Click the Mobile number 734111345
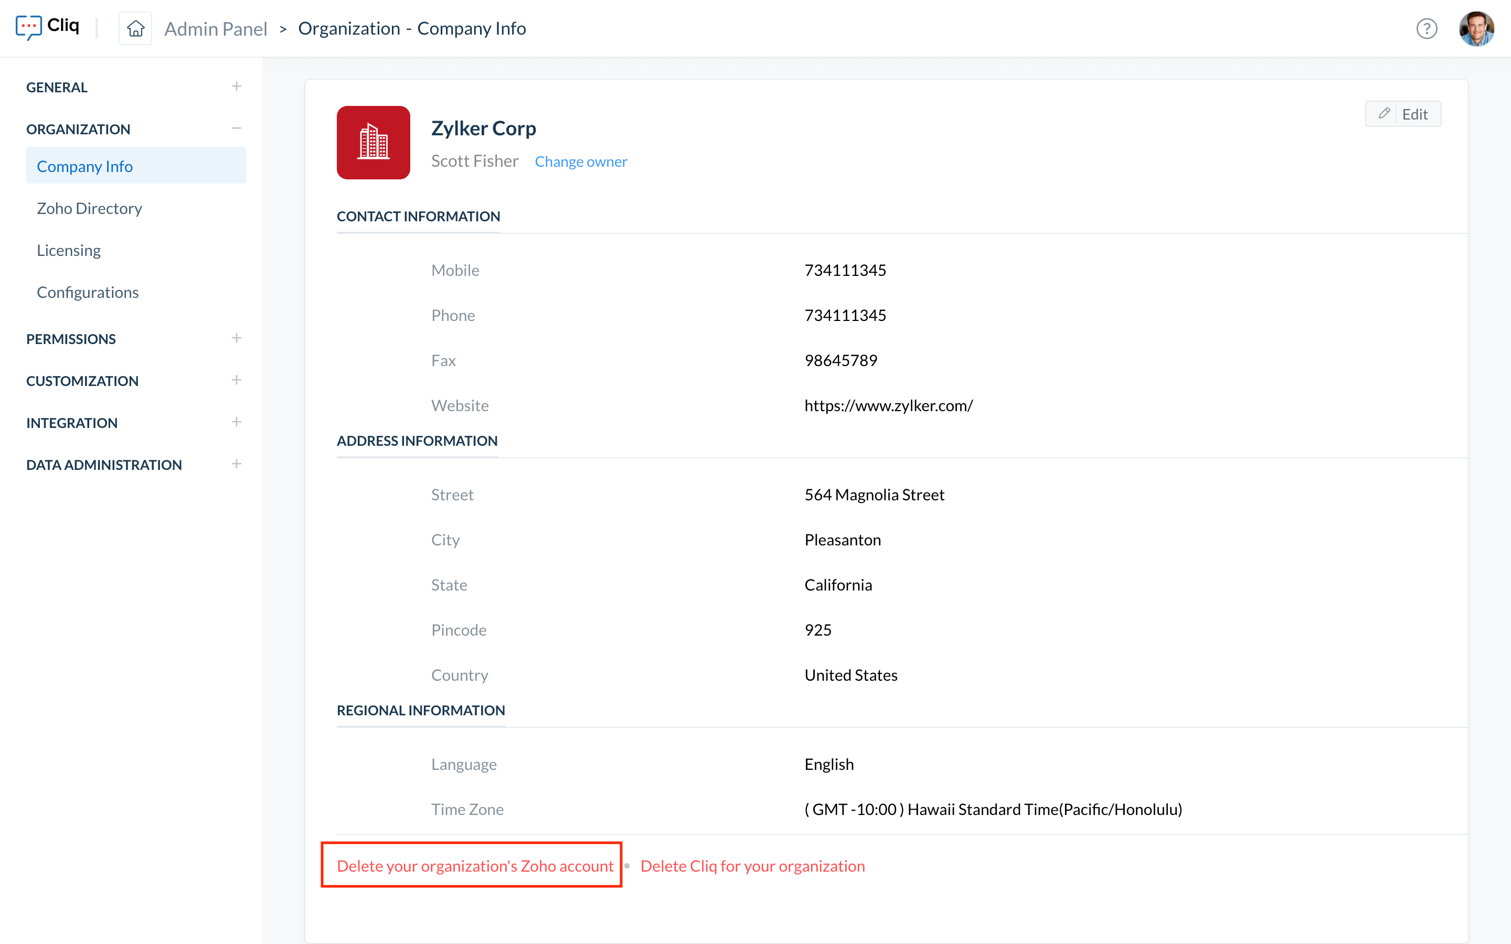1511x944 pixels. tap(845, 270)
